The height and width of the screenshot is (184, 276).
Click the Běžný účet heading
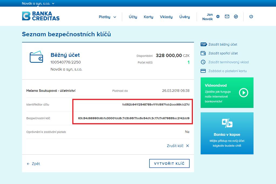click(x=65, y=55)
